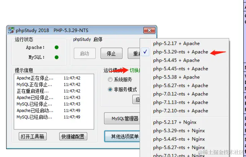
Task: Choose php-7.0.12-nts + Apache
Action: click(184, 94)
